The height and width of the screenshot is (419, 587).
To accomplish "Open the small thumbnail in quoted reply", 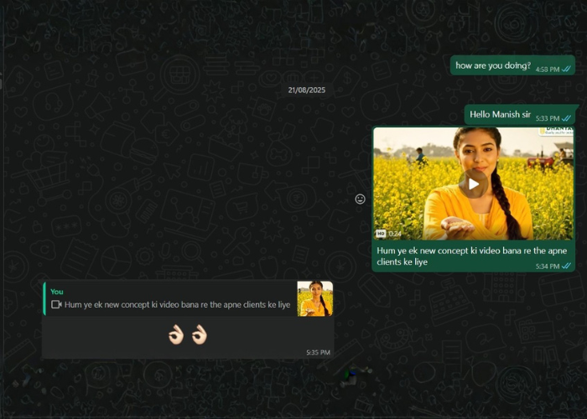I will click(x=314, y=298).
